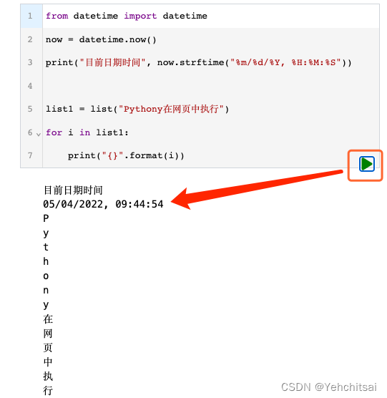Select line number 1 in gutter
This screenshot has height=398, width=387.
(30, 16)
